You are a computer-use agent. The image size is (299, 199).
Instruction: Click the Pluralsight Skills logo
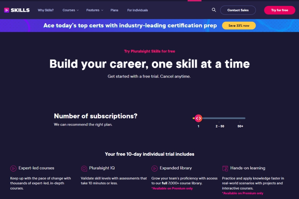(x=17, y=10)
